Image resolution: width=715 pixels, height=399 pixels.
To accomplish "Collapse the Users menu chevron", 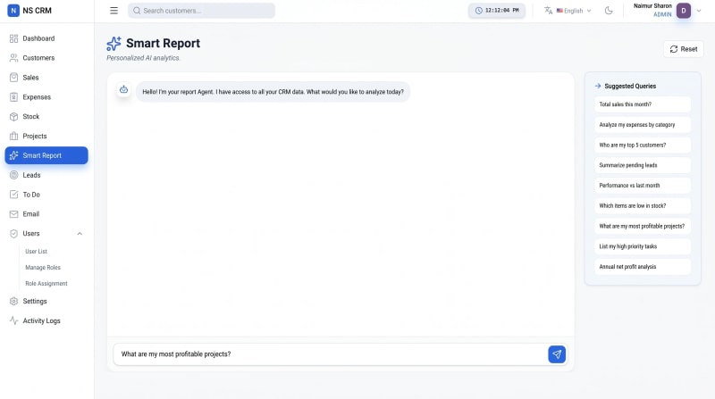I will point(80,234).
